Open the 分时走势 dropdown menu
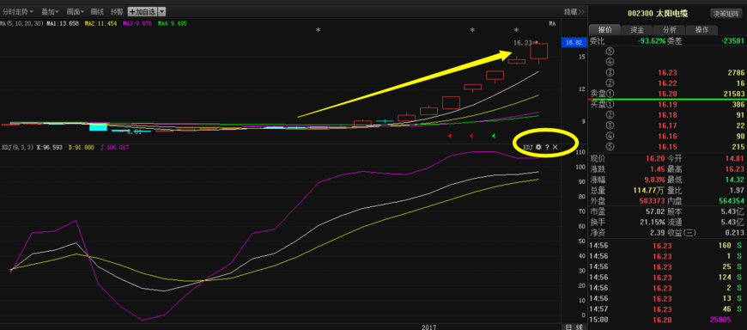Screen dimensions: 747x330 click(x=18, y=11)
